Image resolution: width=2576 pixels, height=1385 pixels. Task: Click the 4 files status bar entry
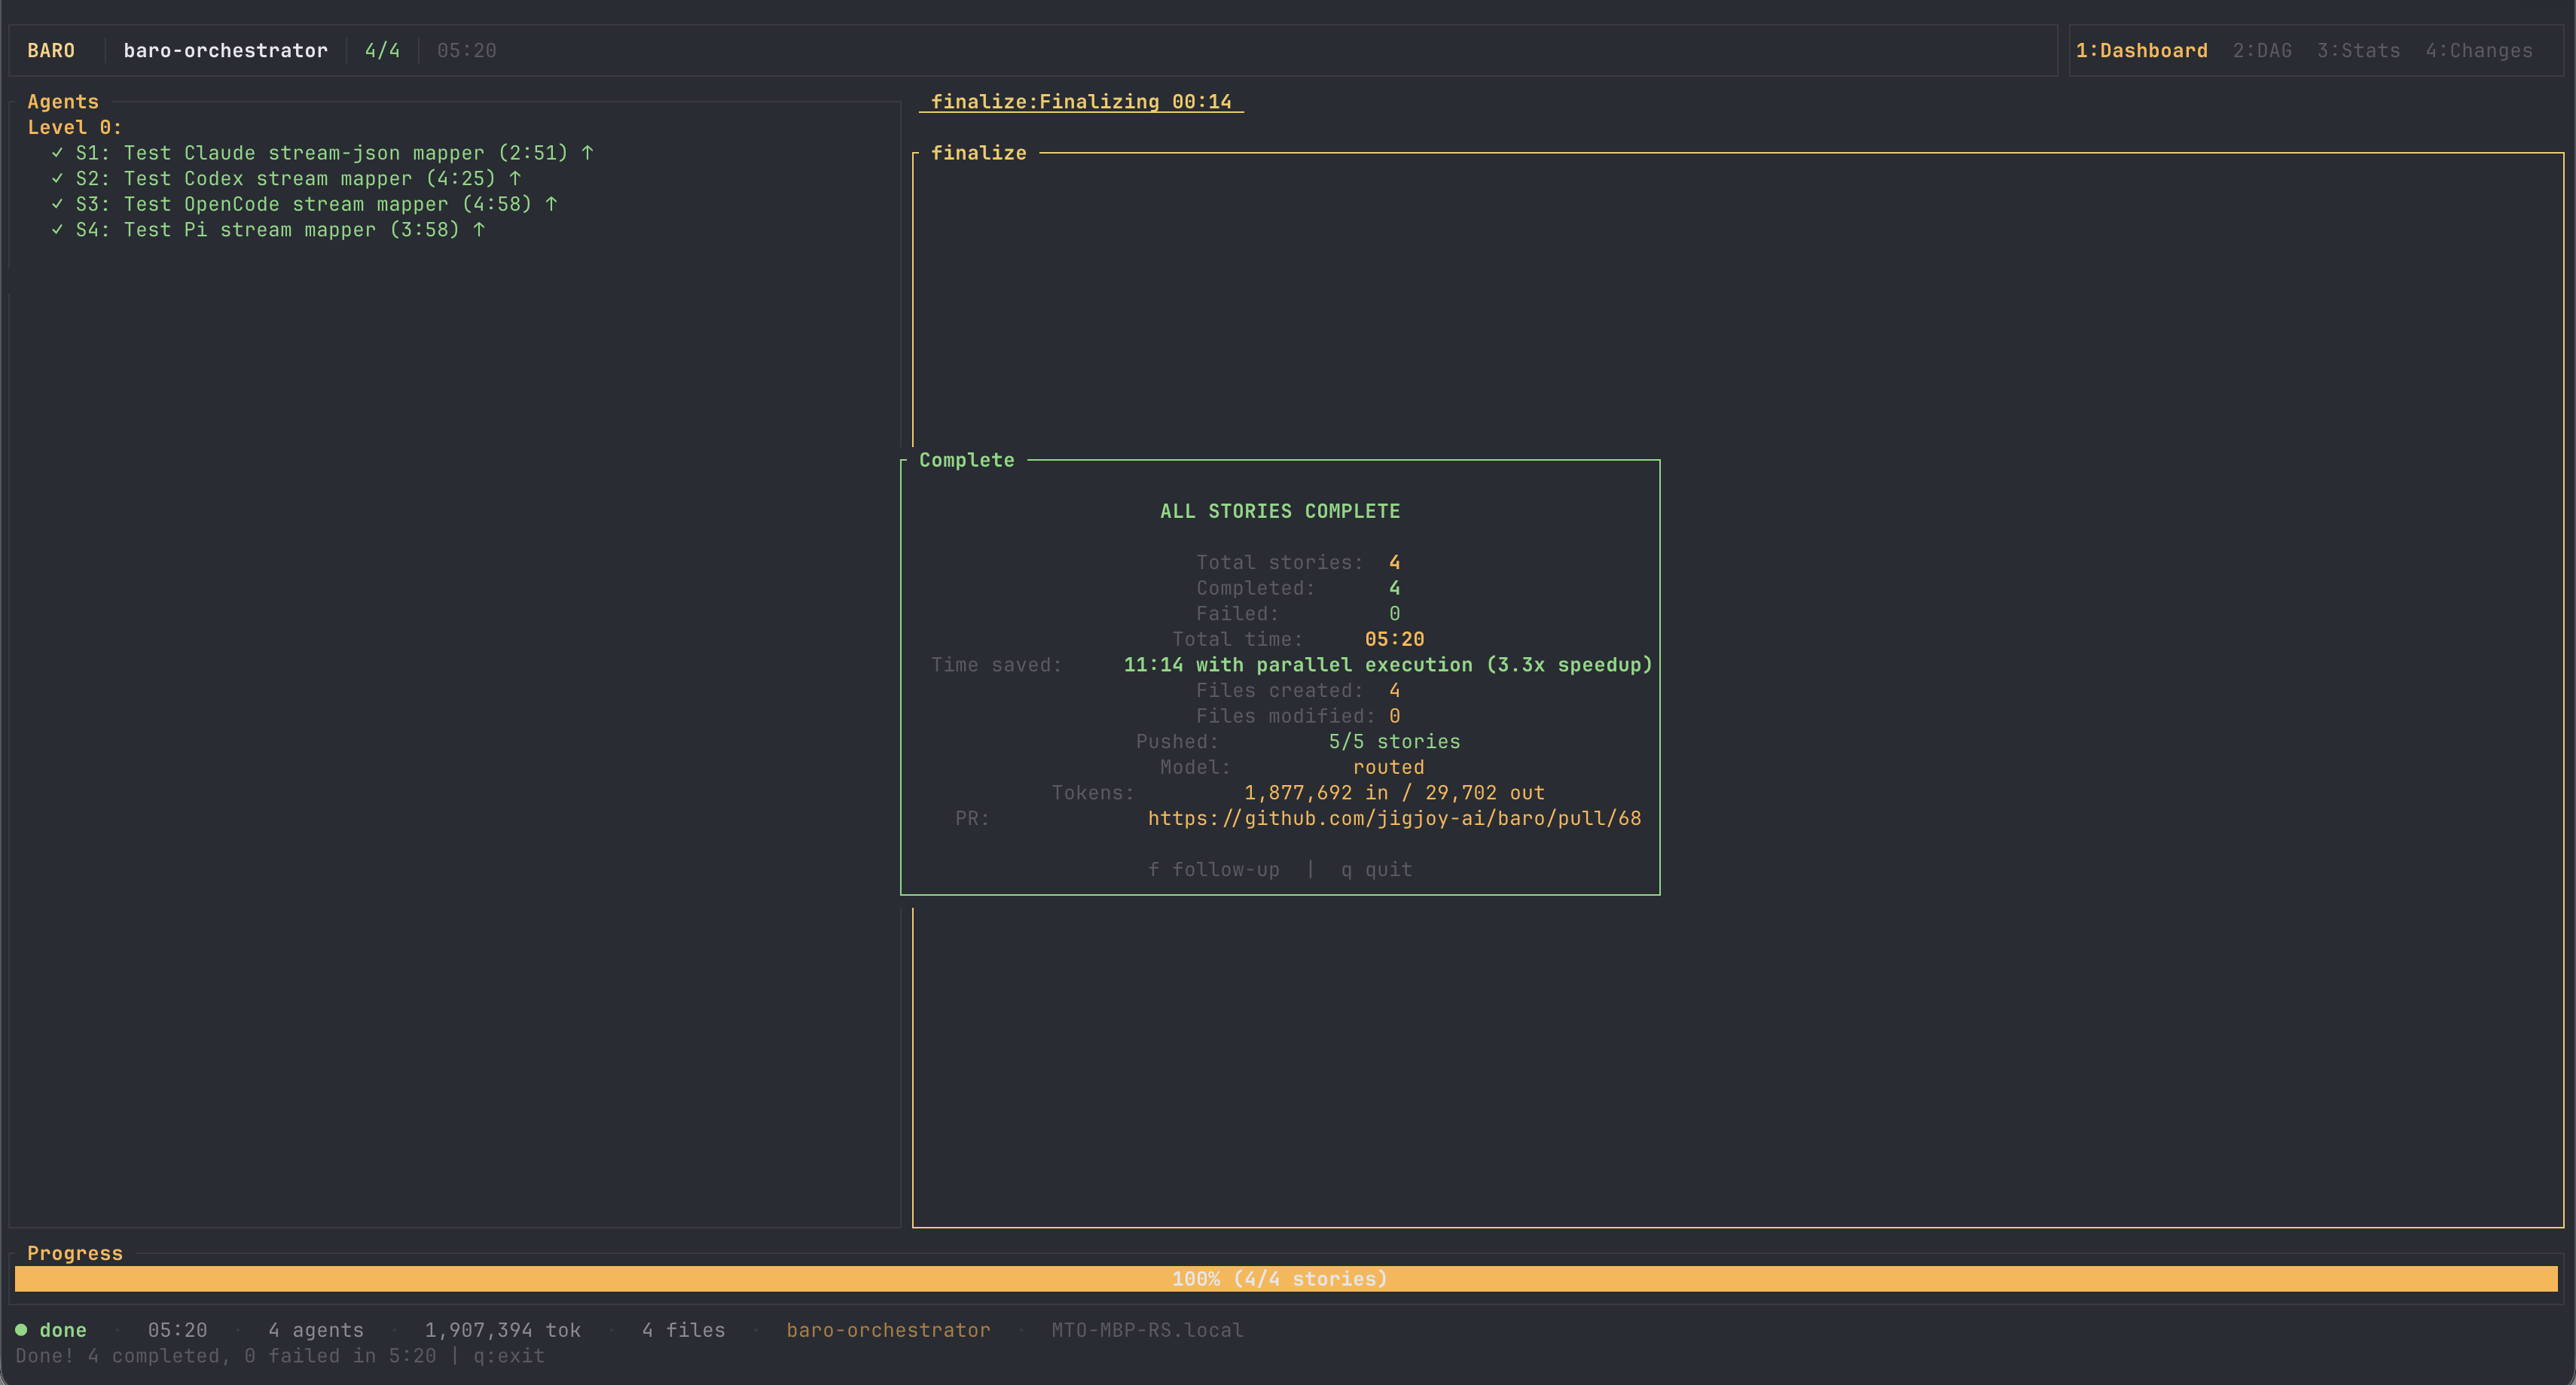pos(683,1329)
